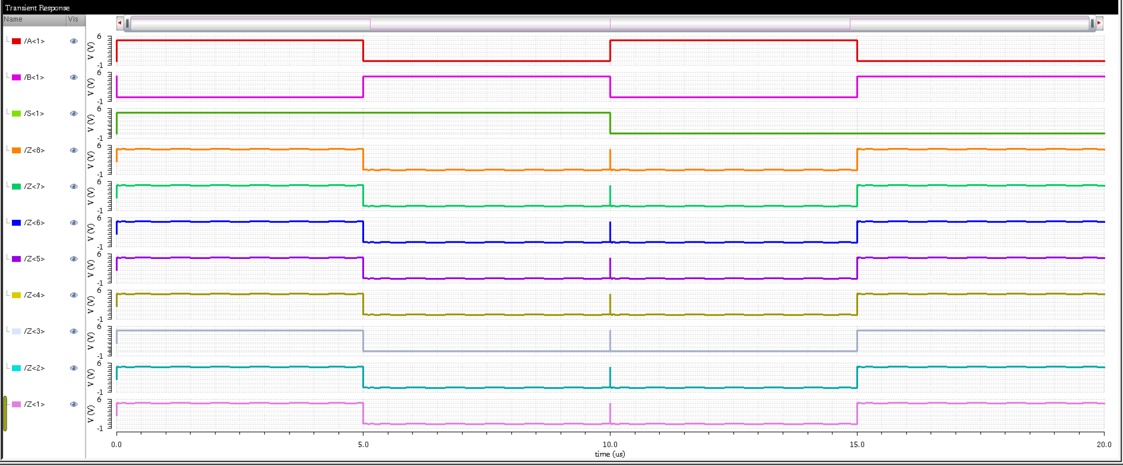Select the /B<1> signal in the list

pos(34,77)
